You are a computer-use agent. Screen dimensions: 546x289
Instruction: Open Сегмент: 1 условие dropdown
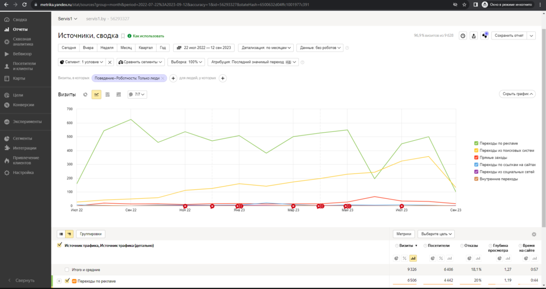point(82,62)
